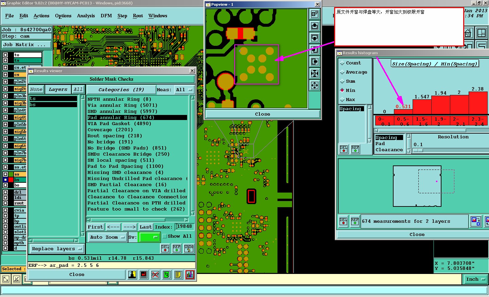
Task: Click the house icon in top-right toolbar
Action: (468, 33)
